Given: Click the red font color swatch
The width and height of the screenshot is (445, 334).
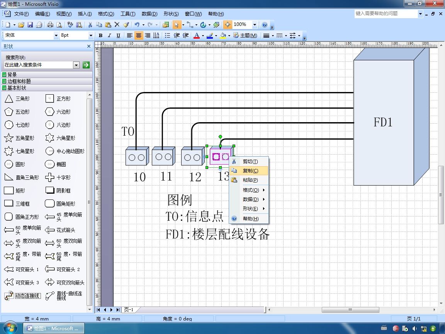Looking at the screenshot, I should pyautogui.click(x=196, y=36).
